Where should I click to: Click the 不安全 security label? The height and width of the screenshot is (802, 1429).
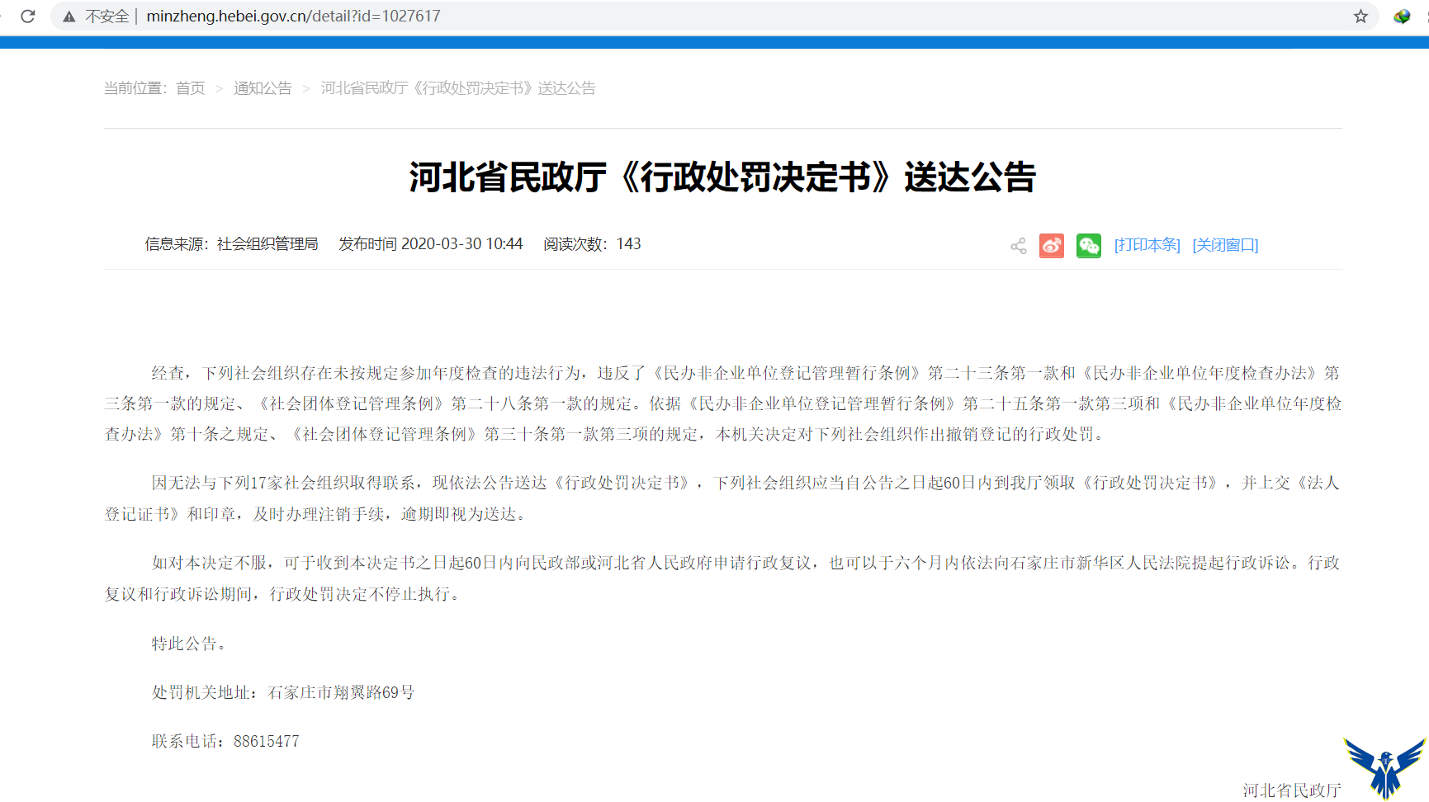[107, 17]
